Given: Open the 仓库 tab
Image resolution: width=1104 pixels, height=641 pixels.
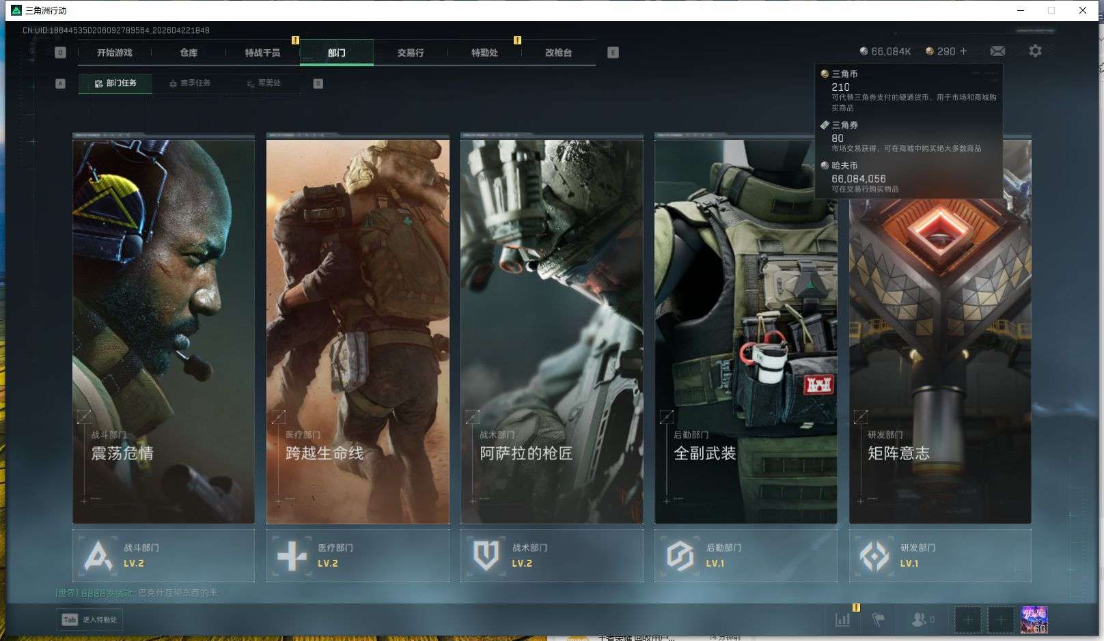Looking at the screenshot, I should 189,53.
